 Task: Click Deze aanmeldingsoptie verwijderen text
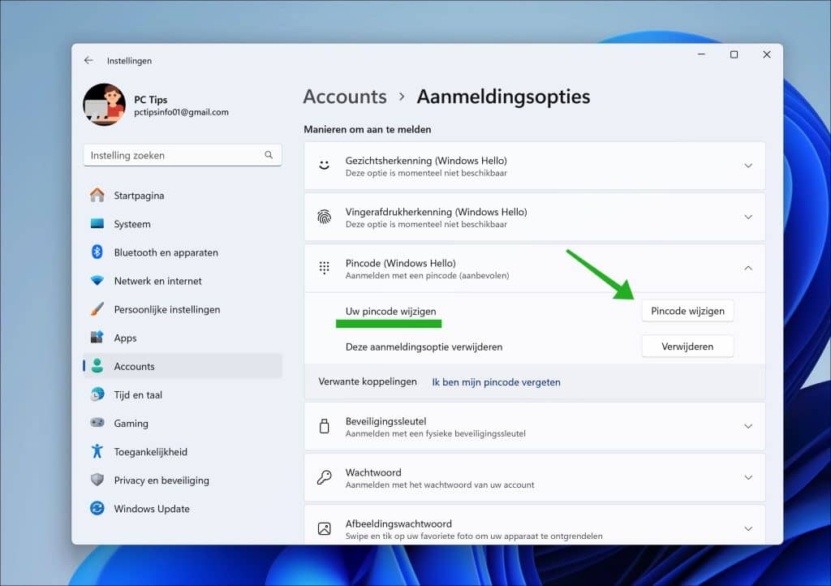point(424,347)
